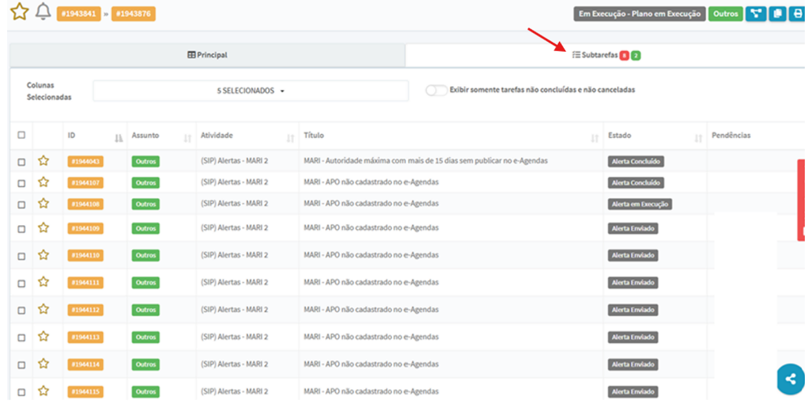Viewport: 810px width, 404px height.
Task: Favorite task #1944043 with its star
Action: click(43, 161)
